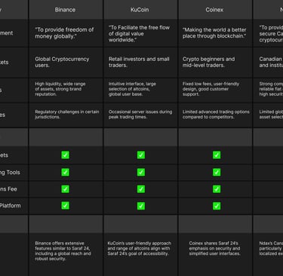This screenshot has width=283, height=276.
Task: Click the Binance checkmark in the Tools row
Action: (x=65, y=172)
